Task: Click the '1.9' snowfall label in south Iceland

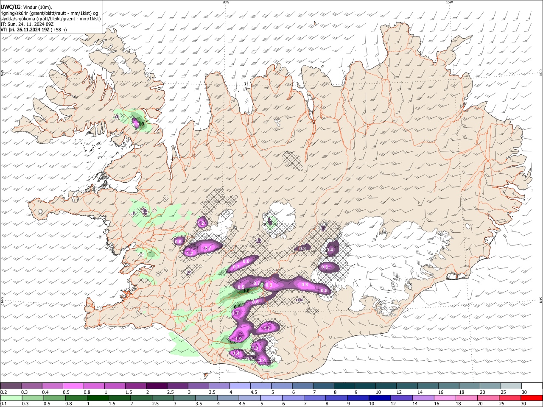Action: [238, 339]
